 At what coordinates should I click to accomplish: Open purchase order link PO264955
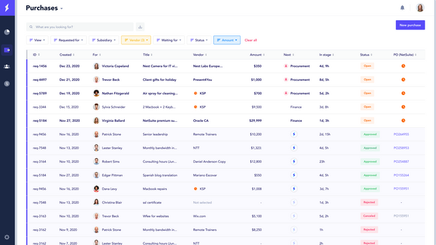(401, 135)
